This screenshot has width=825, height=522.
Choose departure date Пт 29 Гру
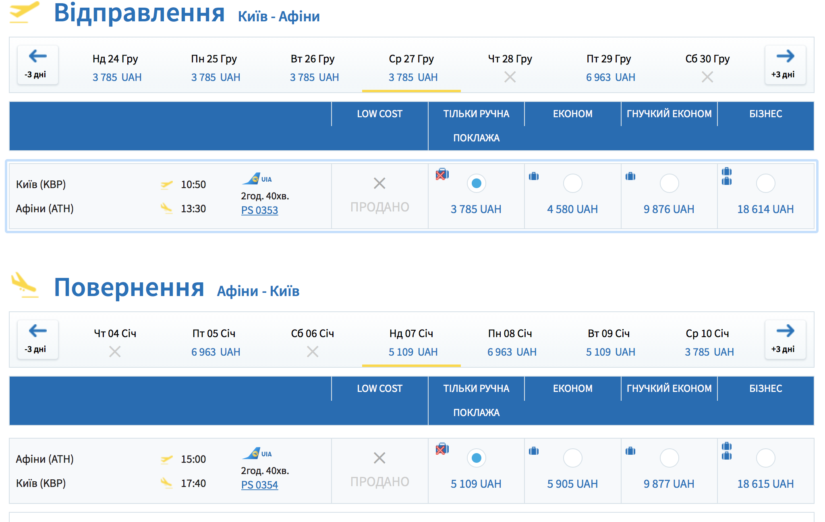click(609, 68)
